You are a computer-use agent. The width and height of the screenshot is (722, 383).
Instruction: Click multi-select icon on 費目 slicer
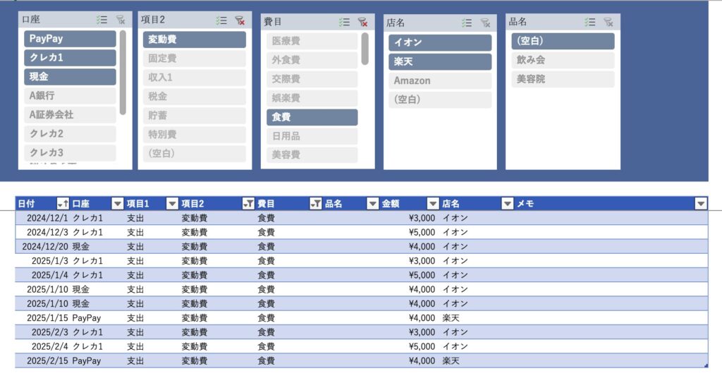click(x=344, y=22)
